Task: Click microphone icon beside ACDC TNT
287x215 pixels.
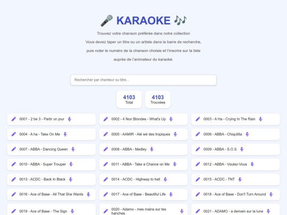Action: [x=240, y=179]
